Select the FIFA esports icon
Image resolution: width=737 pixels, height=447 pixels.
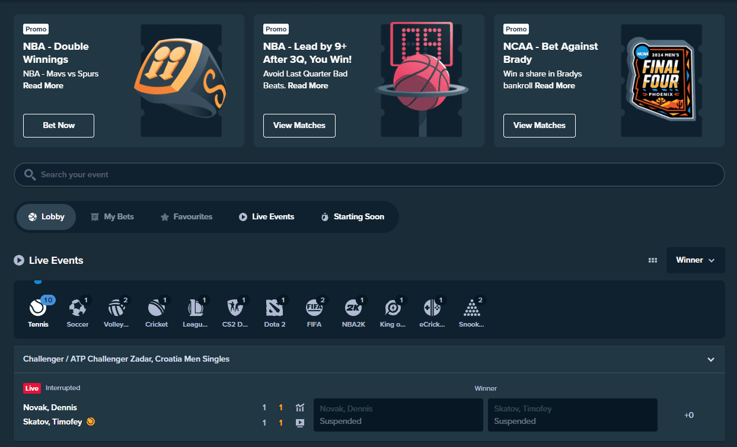tap(314, 308)
